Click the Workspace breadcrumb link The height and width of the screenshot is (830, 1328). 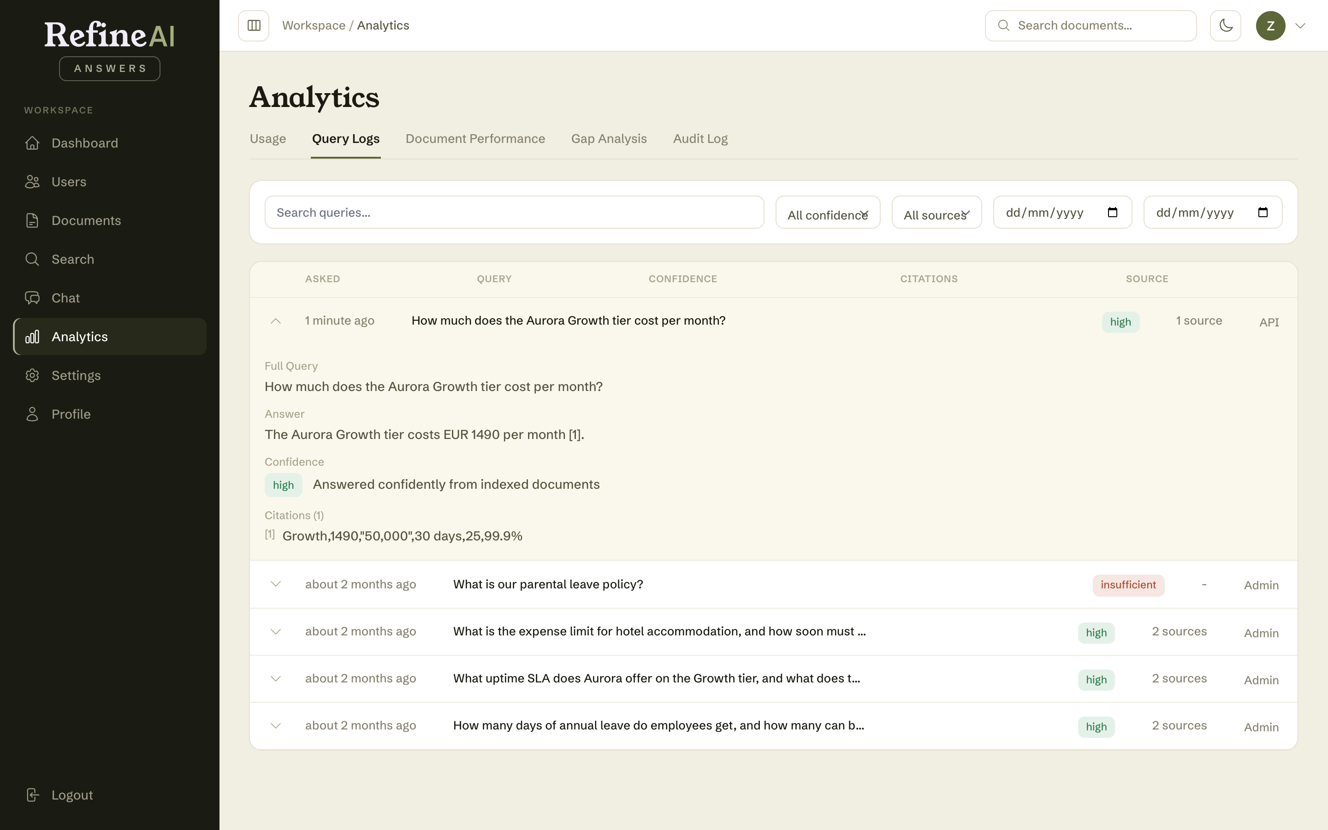(x=314, y=26)
